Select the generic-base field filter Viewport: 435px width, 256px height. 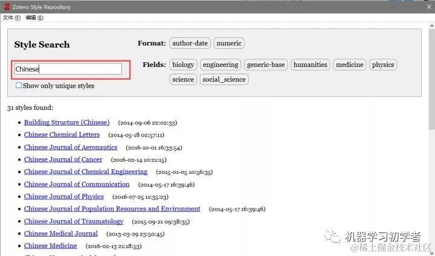266,65
